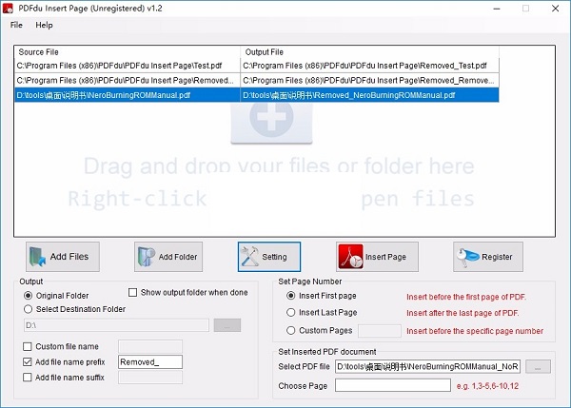Screen dimensions: 571x408
Task: Click the red PDF Insert Page icon
Action: tap(350, 257)
